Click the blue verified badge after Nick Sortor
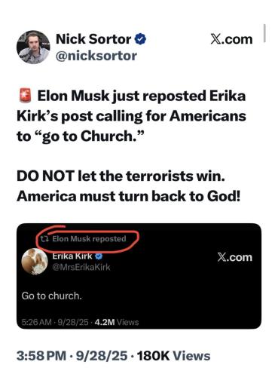278x377 pixels. [x=141, y=39]
